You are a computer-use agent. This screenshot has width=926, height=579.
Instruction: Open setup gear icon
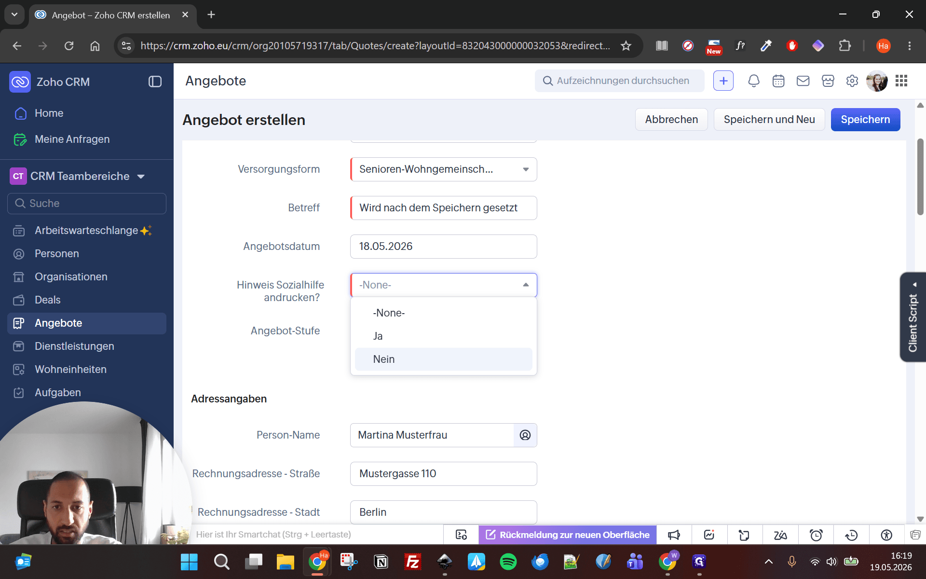point(852,81)
